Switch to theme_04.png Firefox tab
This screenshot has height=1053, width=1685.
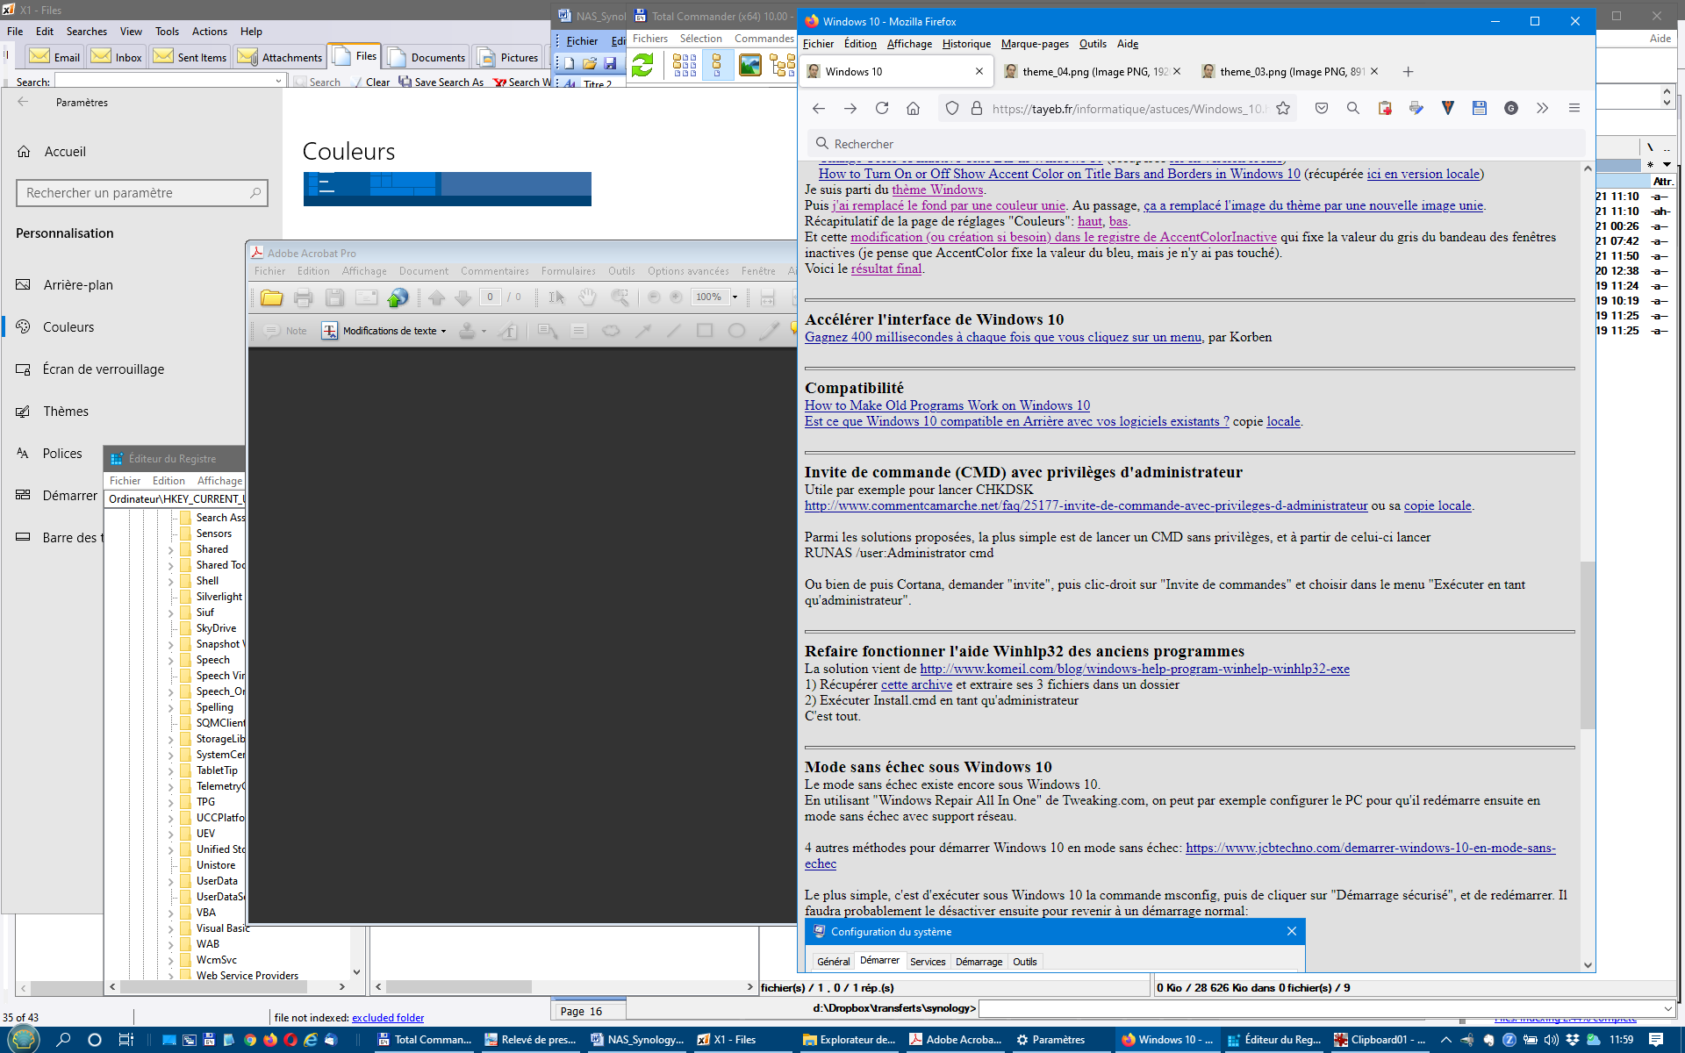click(1093, 72)
